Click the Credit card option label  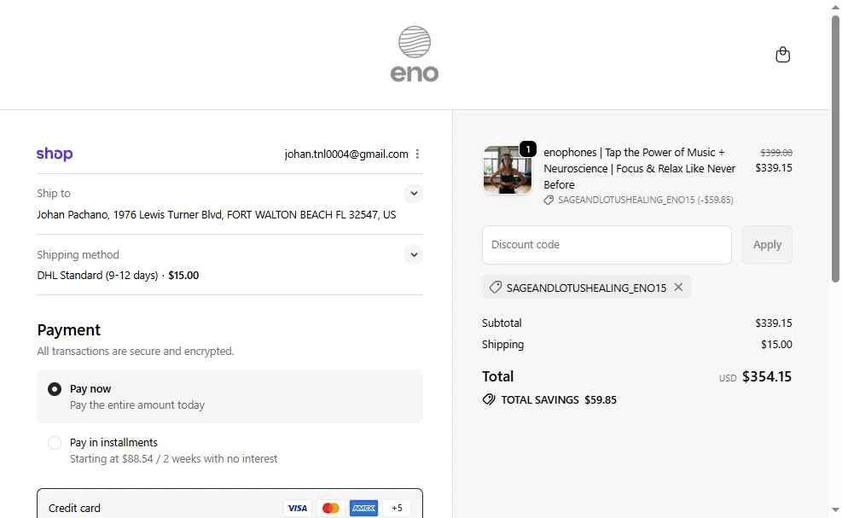[x=74, y=509]
